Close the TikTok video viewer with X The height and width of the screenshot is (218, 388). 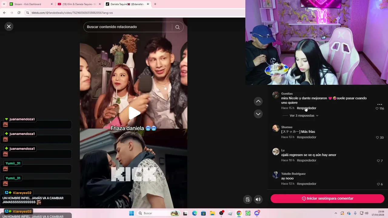pos(9,27)
